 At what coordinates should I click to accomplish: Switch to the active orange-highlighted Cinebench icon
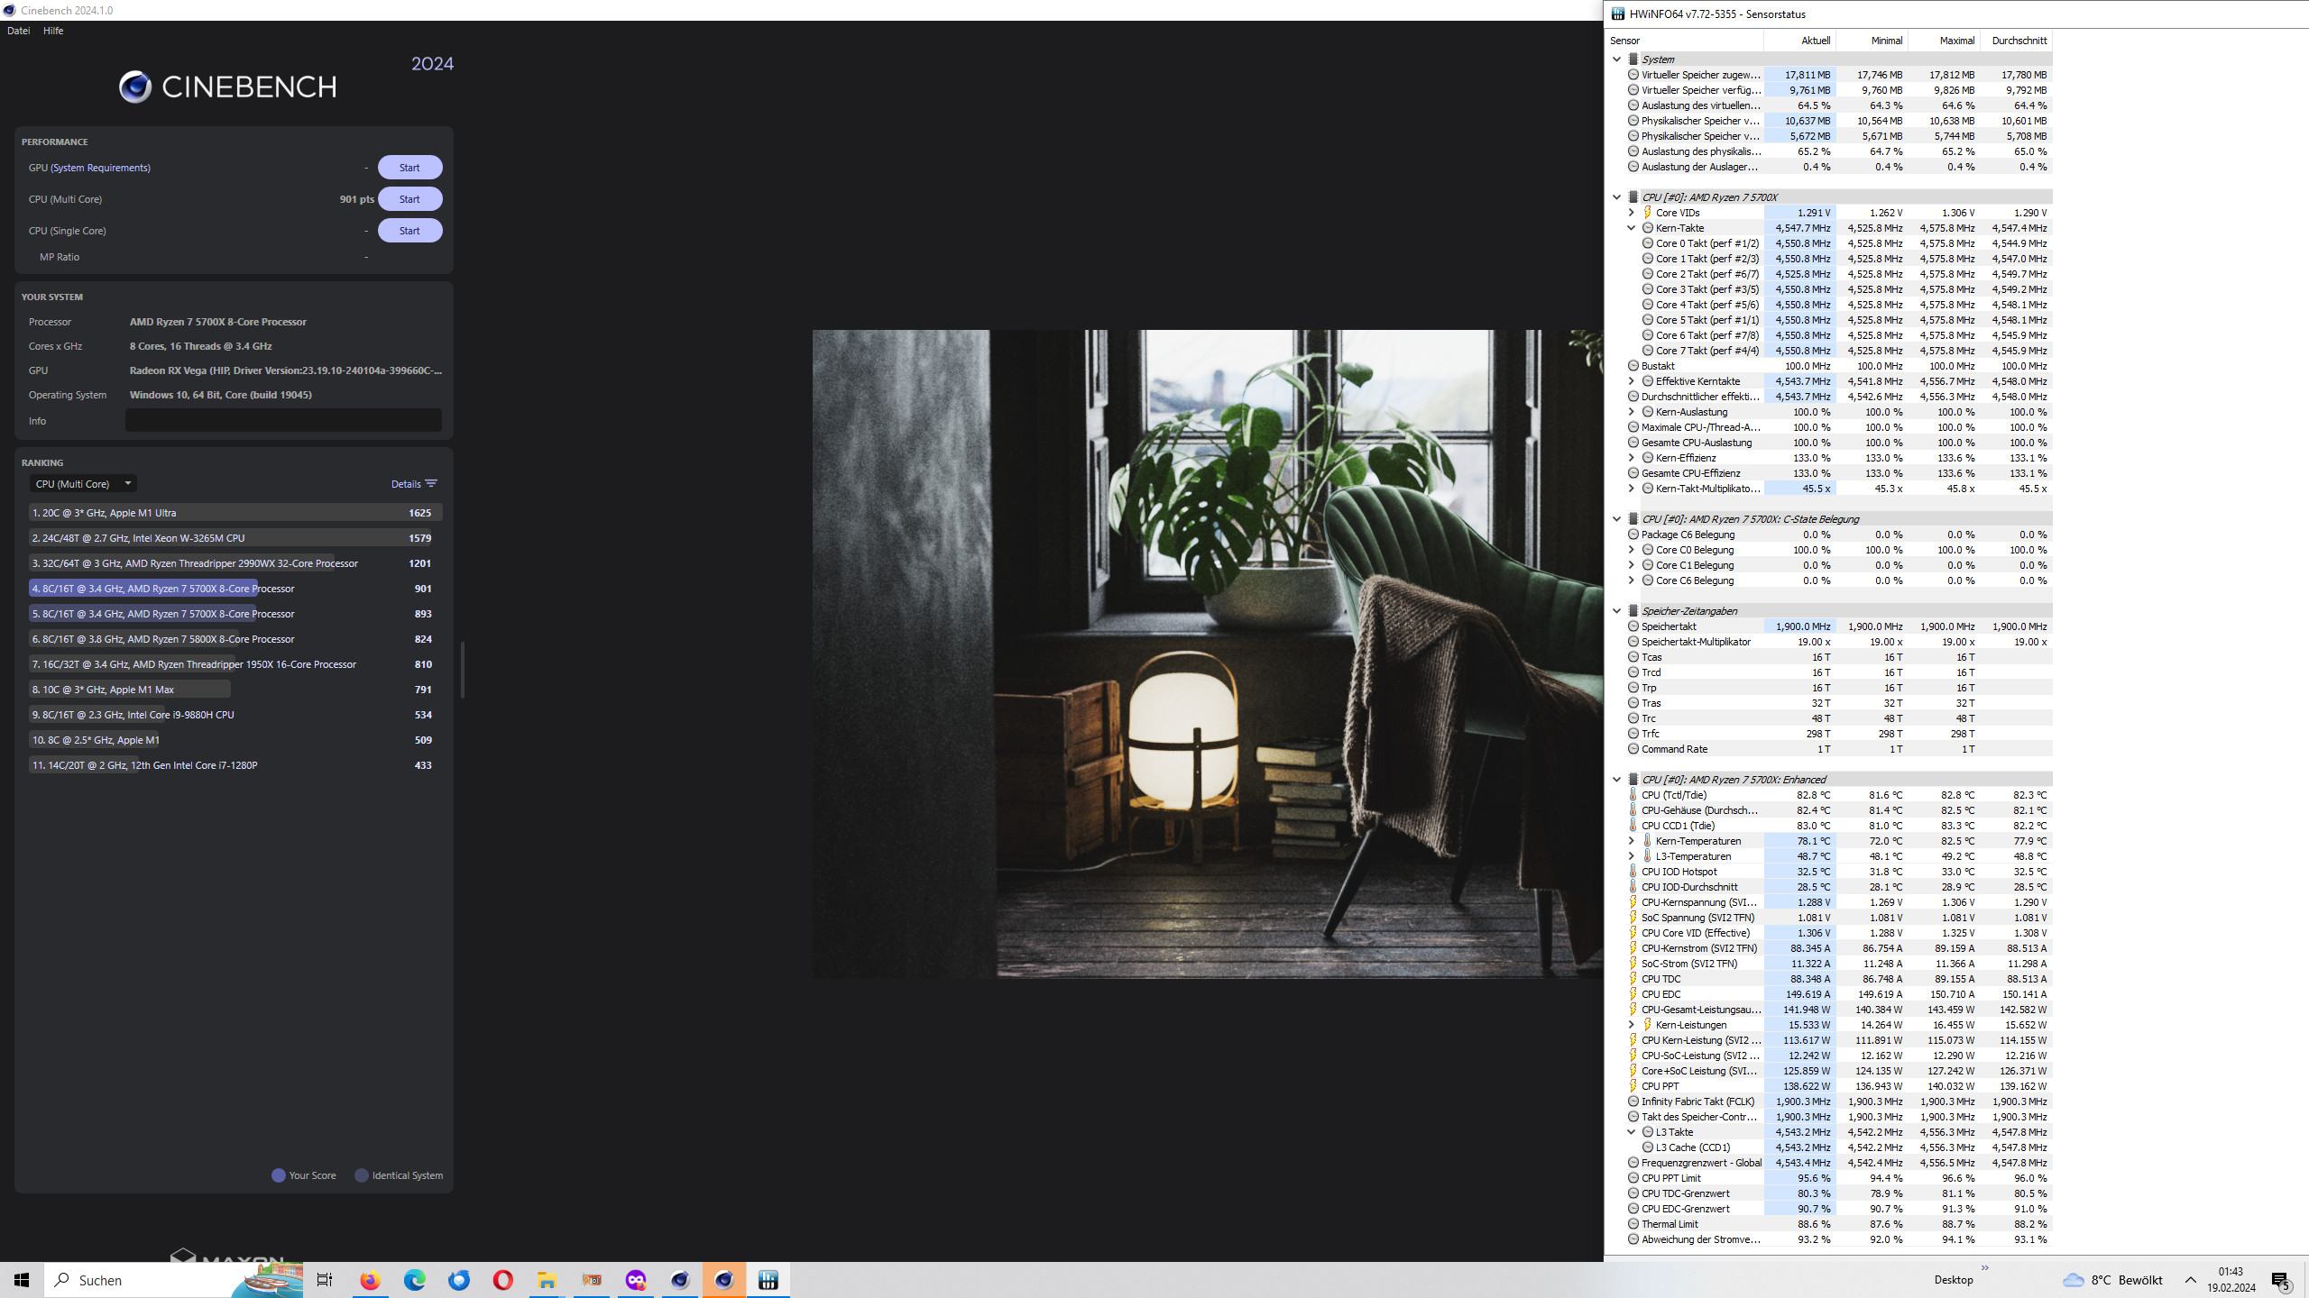(x=724, y=1280)
